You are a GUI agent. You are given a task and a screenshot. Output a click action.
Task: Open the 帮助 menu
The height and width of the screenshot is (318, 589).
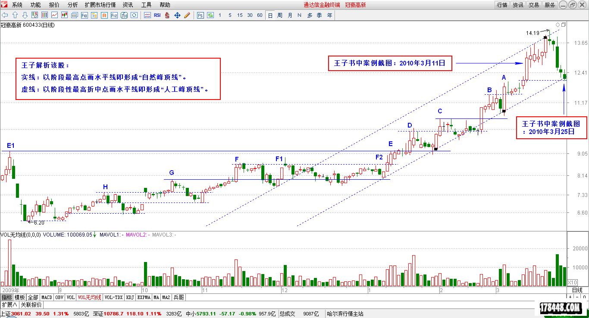(x=165, y=5)
